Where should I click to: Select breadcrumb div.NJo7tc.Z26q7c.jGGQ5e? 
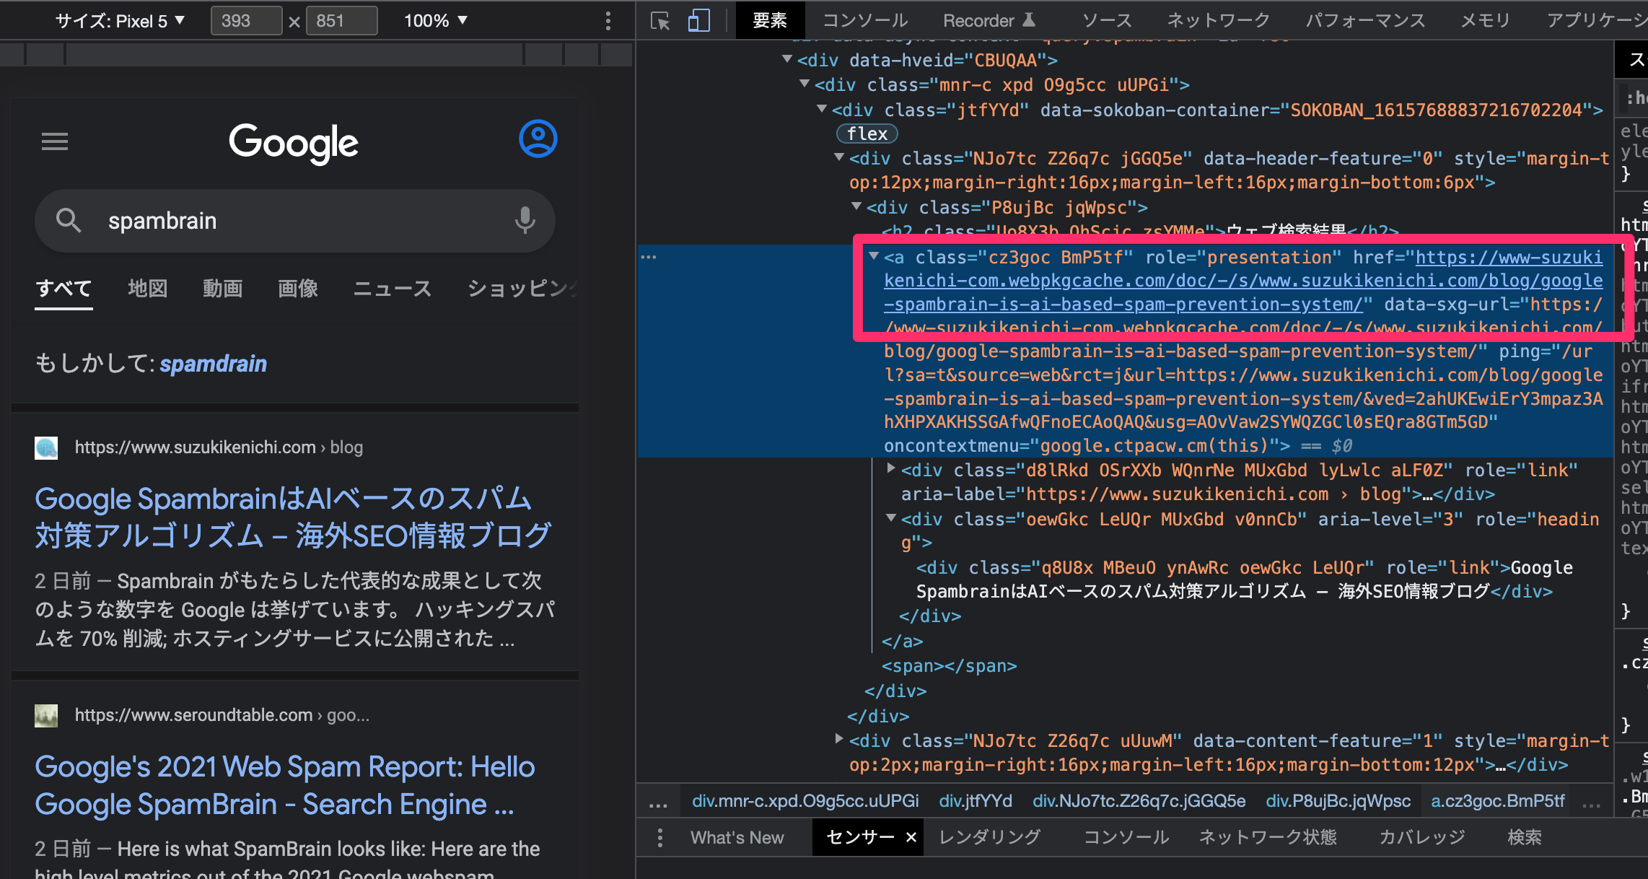(1139, 801)
